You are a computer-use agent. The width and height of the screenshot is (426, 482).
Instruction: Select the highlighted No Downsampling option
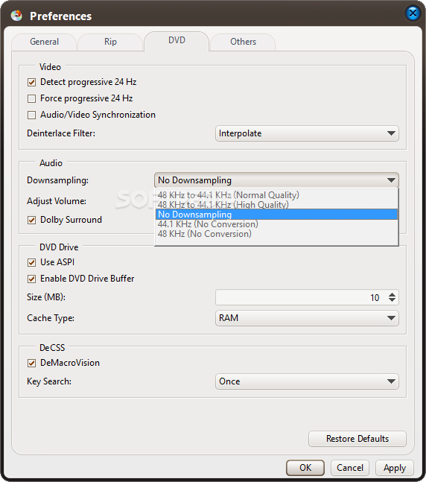coord(276,215)
